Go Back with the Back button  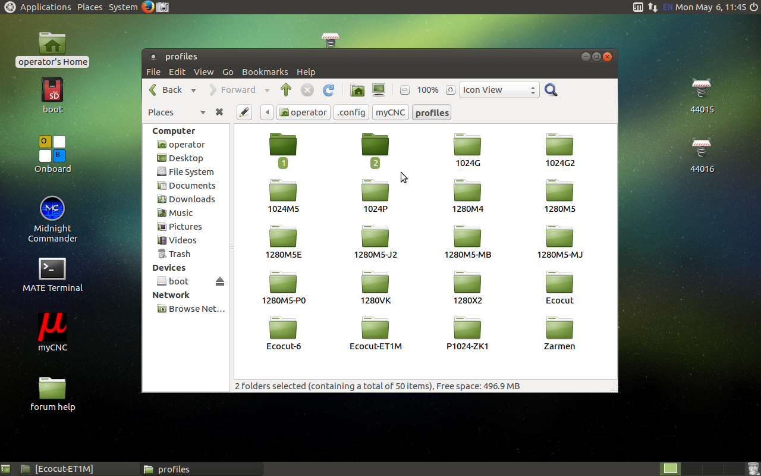point(166,90)
